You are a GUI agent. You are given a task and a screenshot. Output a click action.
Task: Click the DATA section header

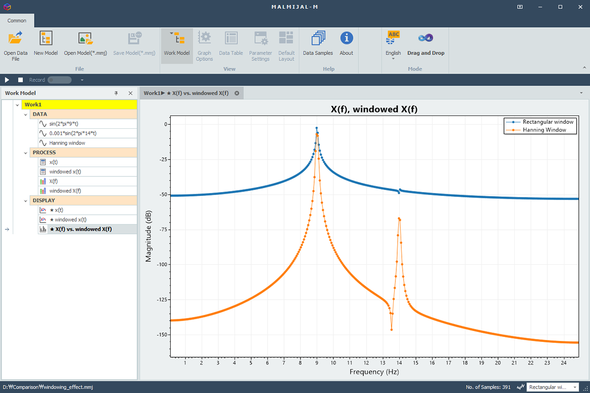[83, 114]
